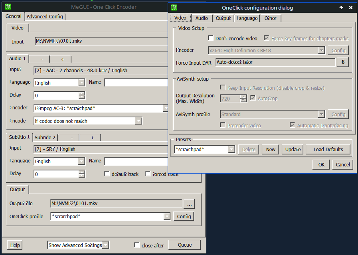
Task: Click the New preset button
Action: point(271,150)
